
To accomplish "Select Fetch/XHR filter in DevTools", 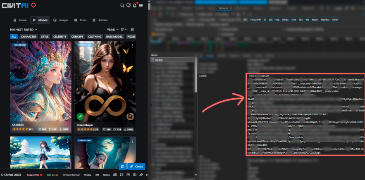I will tap(255, 20).
